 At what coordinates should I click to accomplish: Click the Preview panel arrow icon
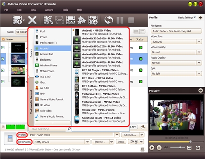point(200,91)
